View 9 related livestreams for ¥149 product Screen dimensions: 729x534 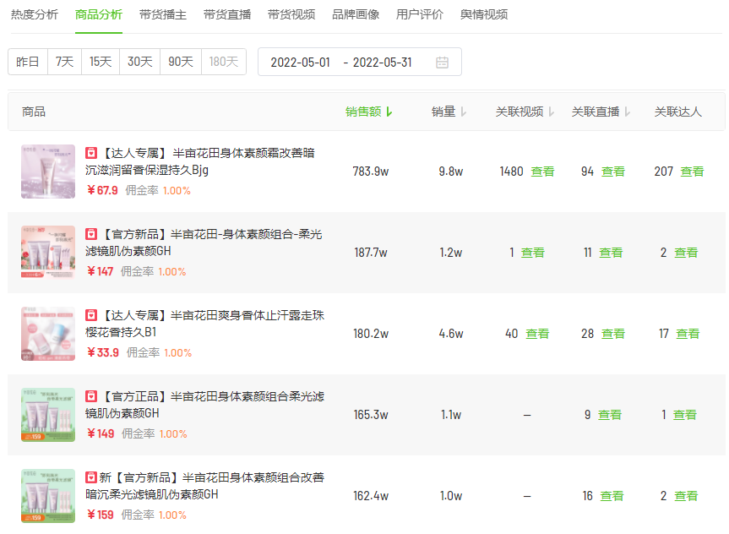pos(610,415)
